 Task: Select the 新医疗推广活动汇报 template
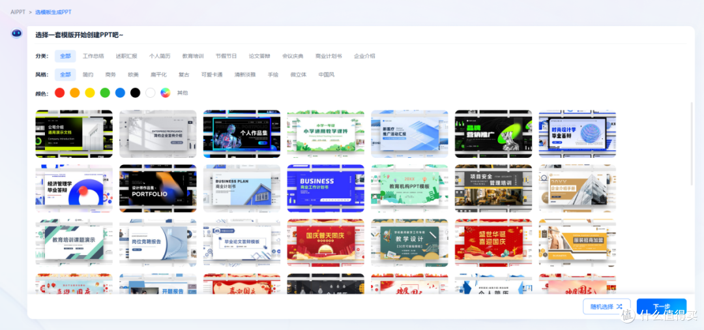[409, 134]
